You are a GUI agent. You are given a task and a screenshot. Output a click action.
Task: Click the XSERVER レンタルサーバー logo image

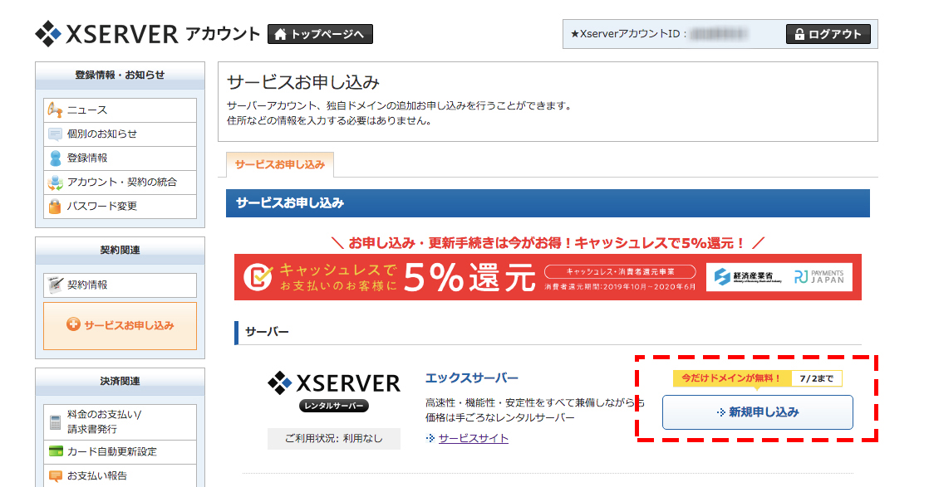[334, 392]
